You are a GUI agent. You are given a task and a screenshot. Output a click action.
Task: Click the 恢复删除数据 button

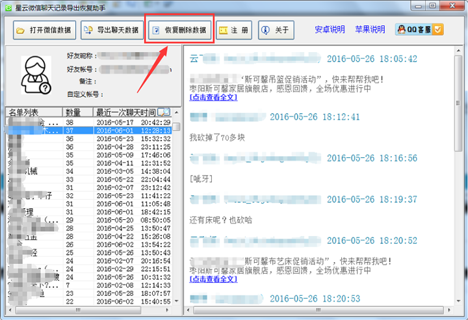[x=179, y=30]
